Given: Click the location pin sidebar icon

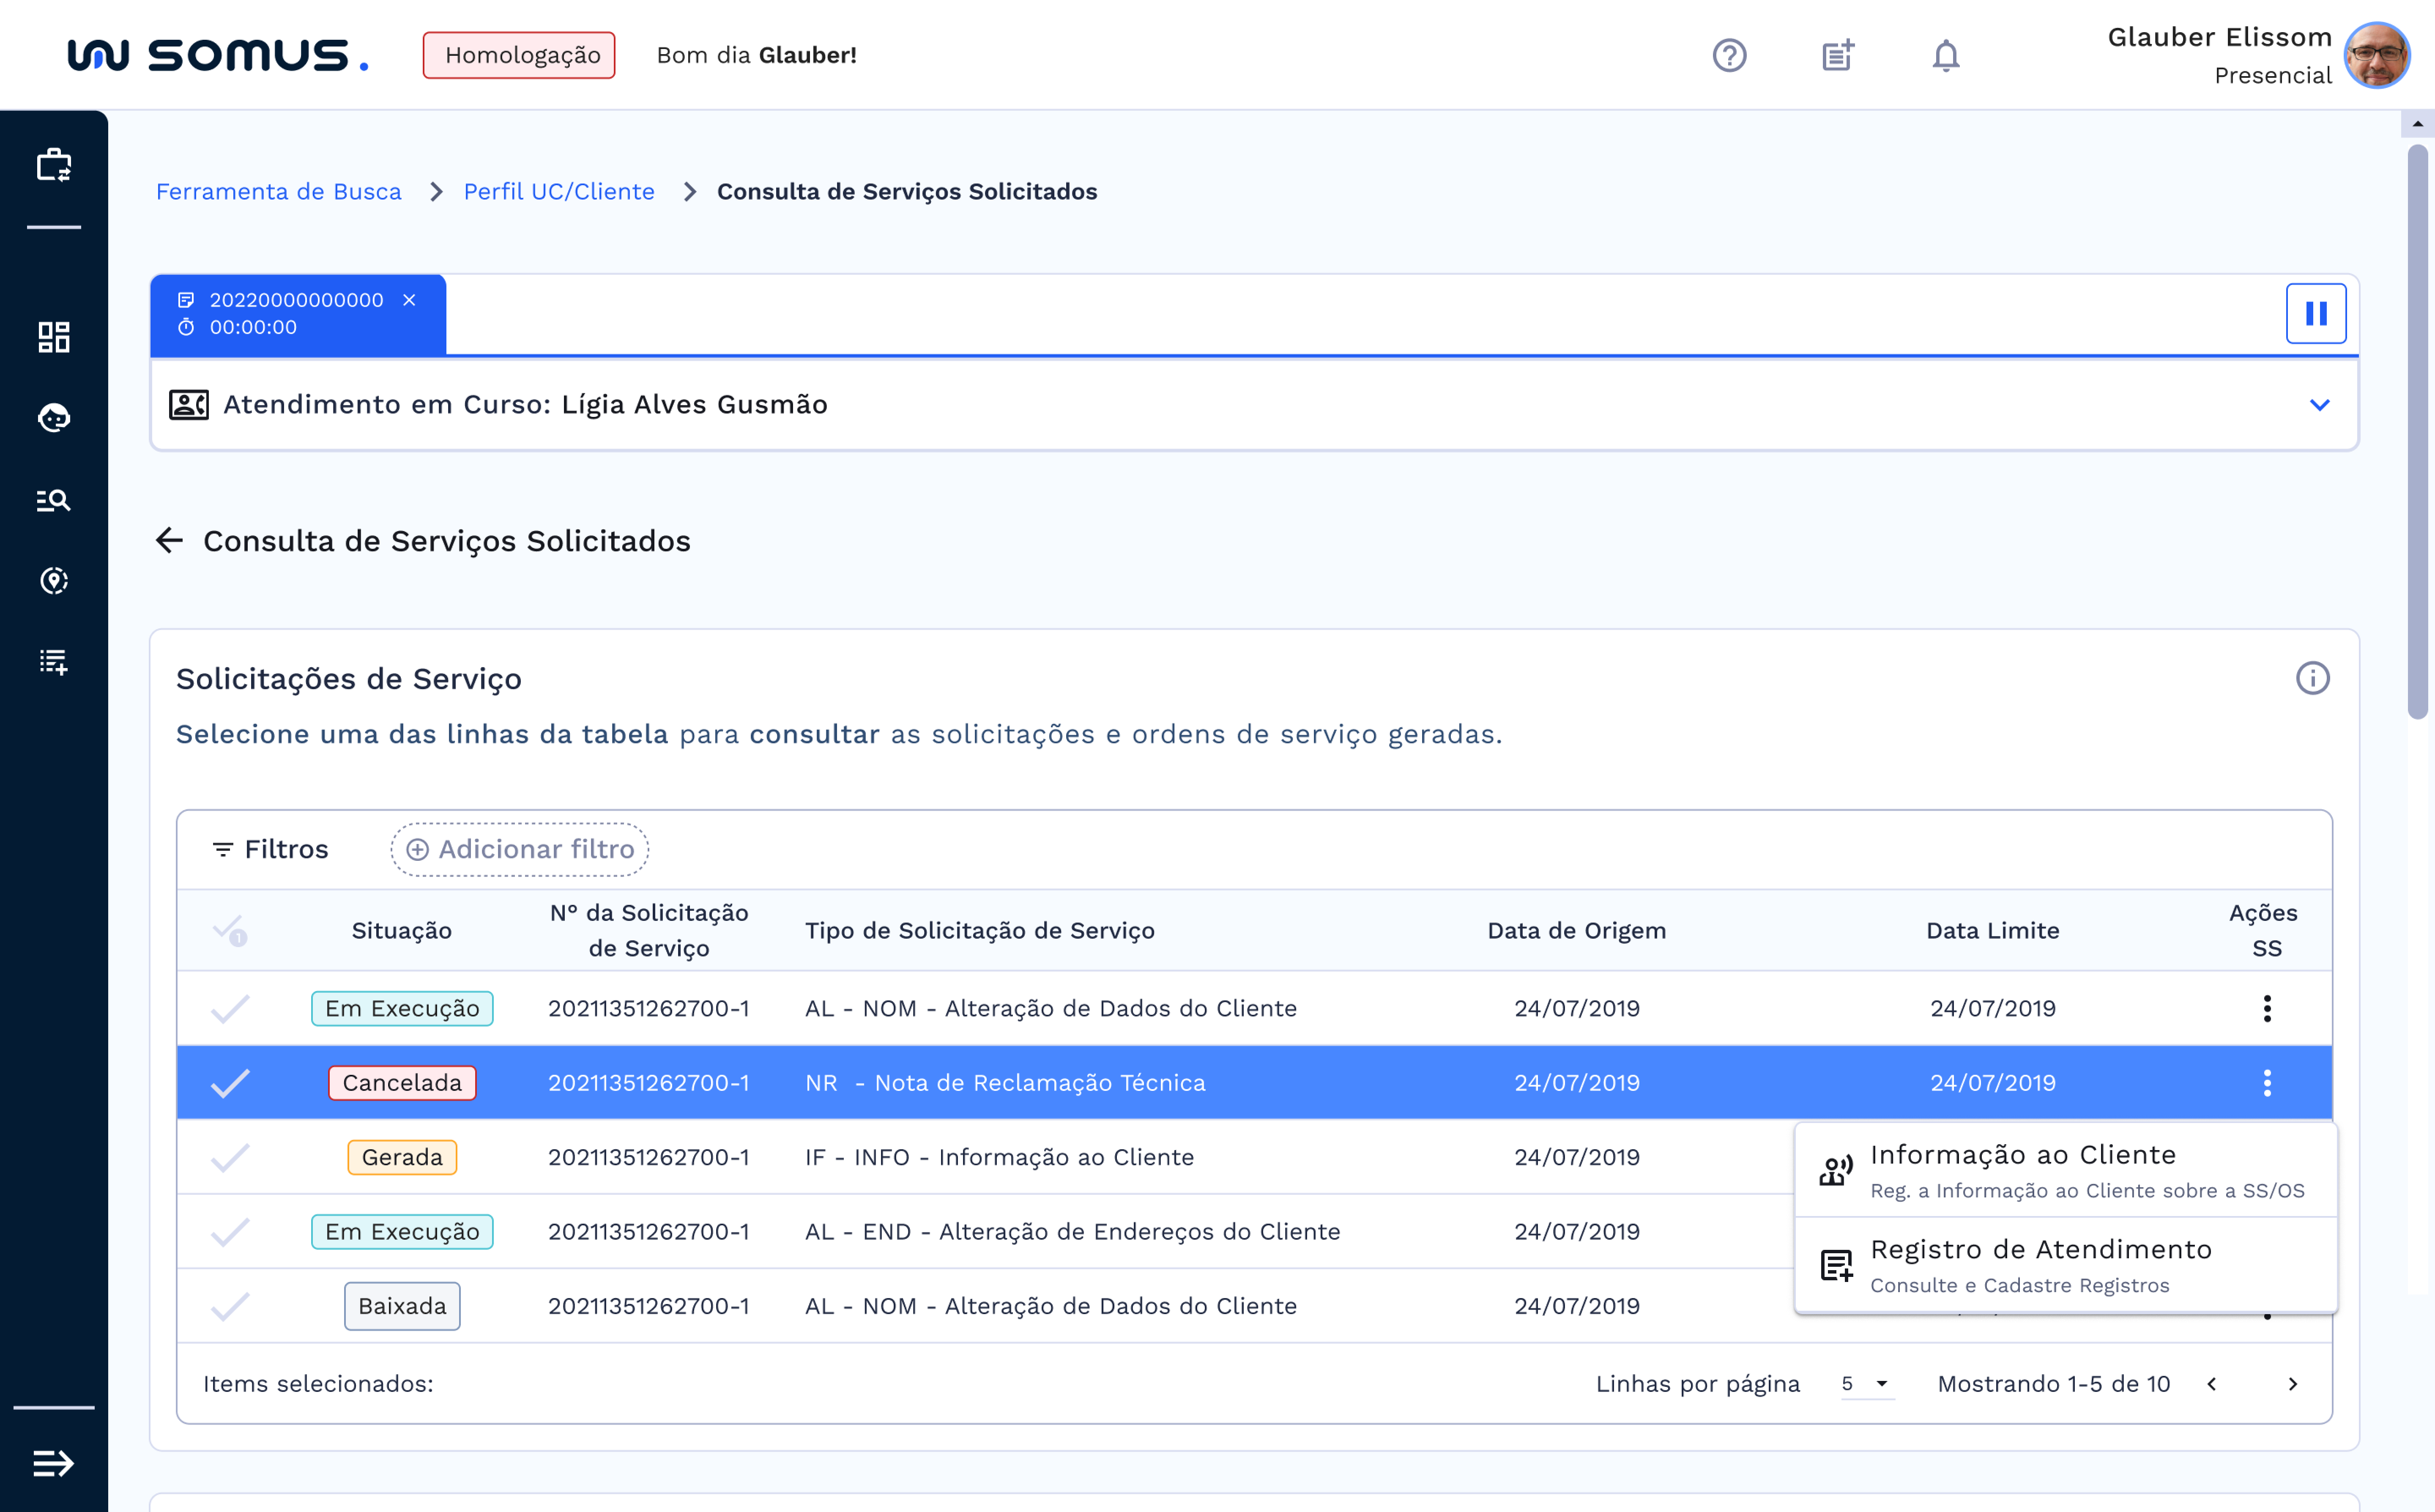Looking at the screenshot, I should (x=54, y=581).
